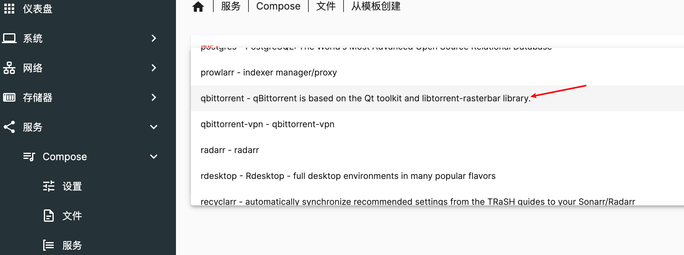Viewport: 684px width, 255px height.
Task: Expand the 存储器 menu chevron
Action: [x=154, y=98]
